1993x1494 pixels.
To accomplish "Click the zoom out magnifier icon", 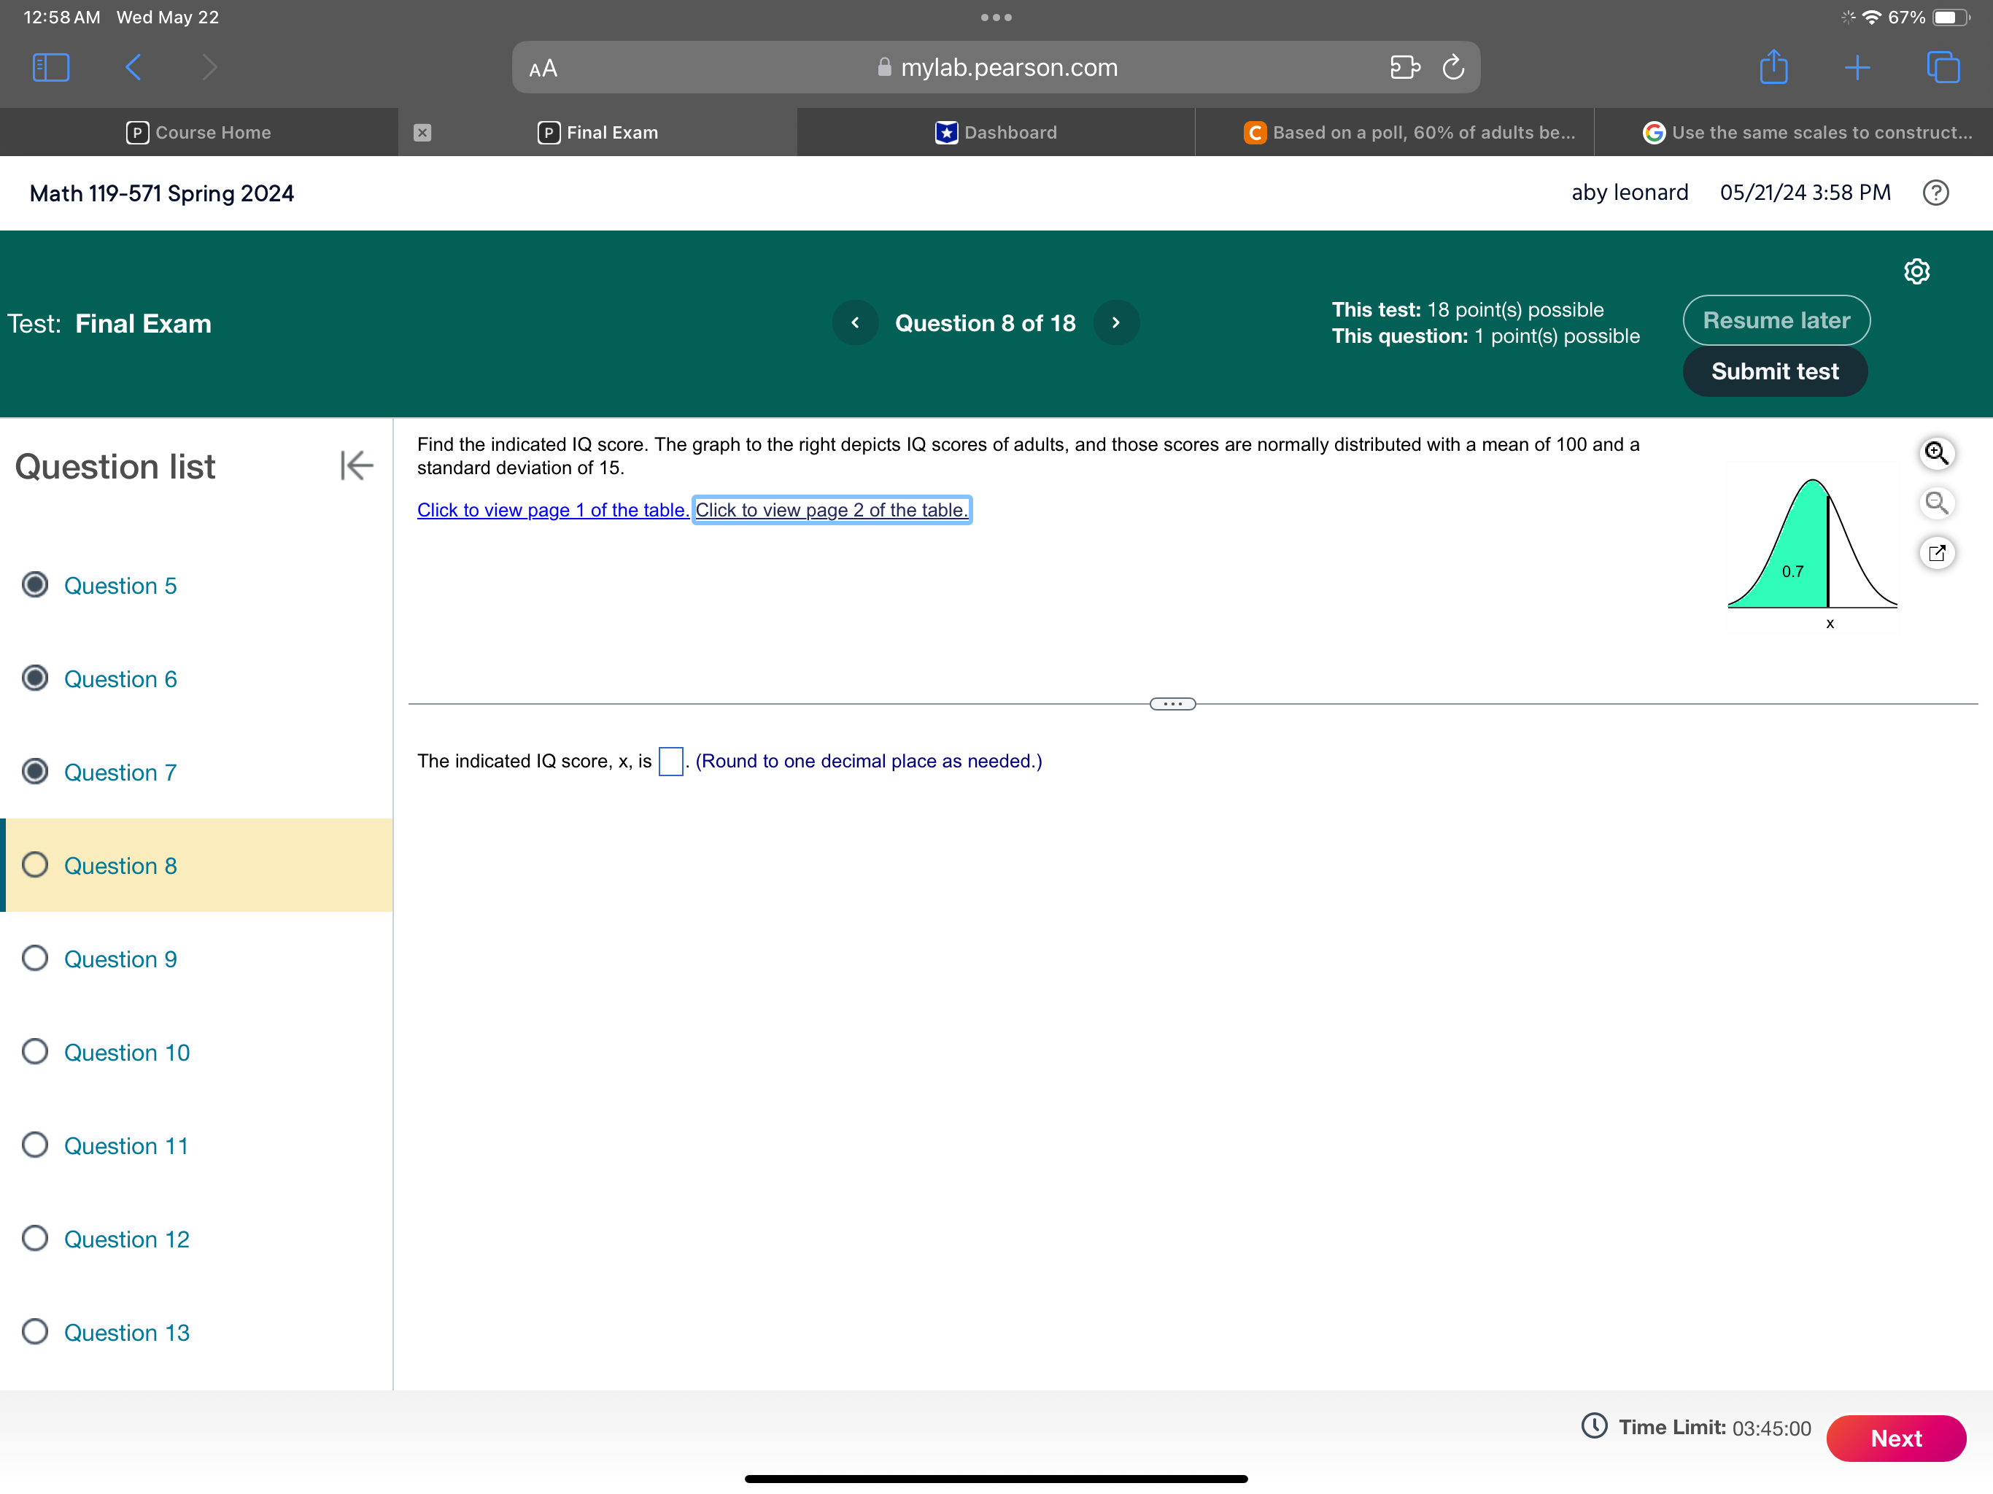I will click(x=1936, y=503).
